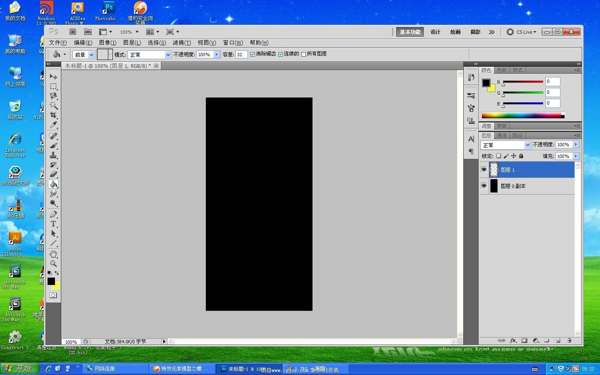Switch to the 通道 tab

(x=502, y=135)
